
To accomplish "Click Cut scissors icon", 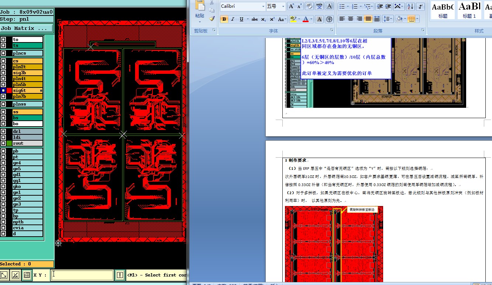I will pos(212,3).
